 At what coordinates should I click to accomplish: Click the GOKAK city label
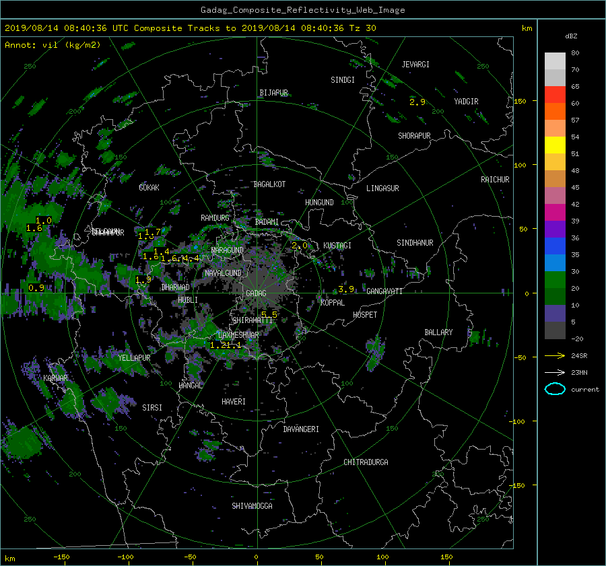coord(149,188)
